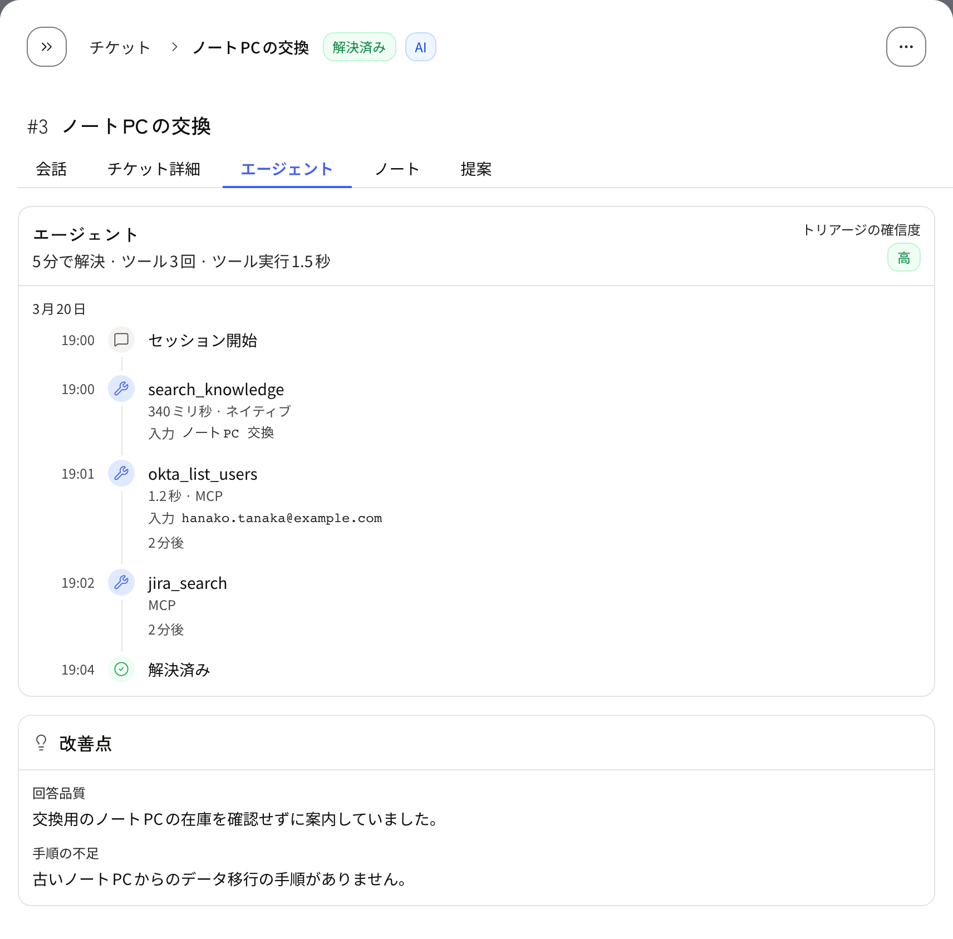
Task: Expand the okta_list_users tool call entry
Action: [203, 474]
